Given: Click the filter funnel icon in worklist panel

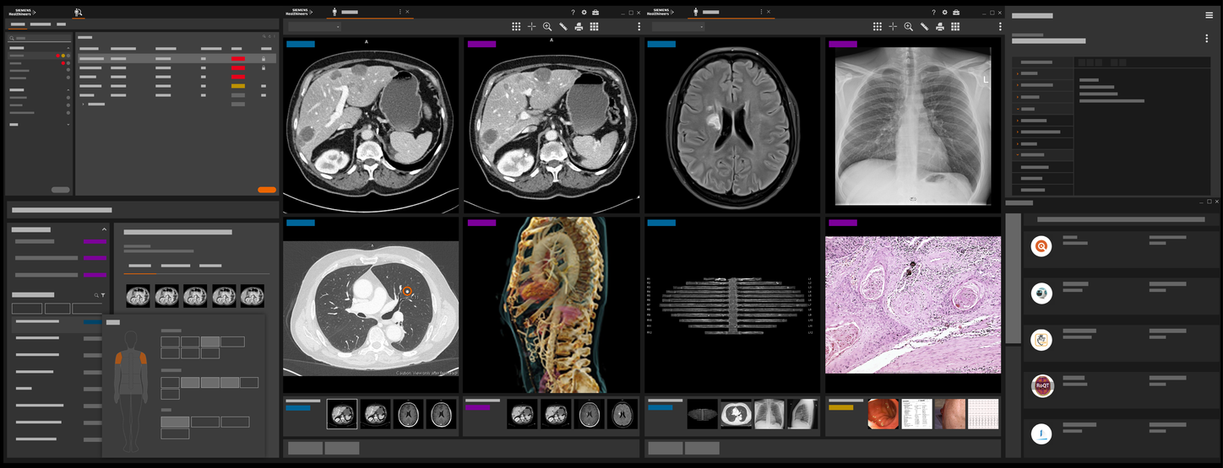Looking at the screenshot, I should pos(104,295).
